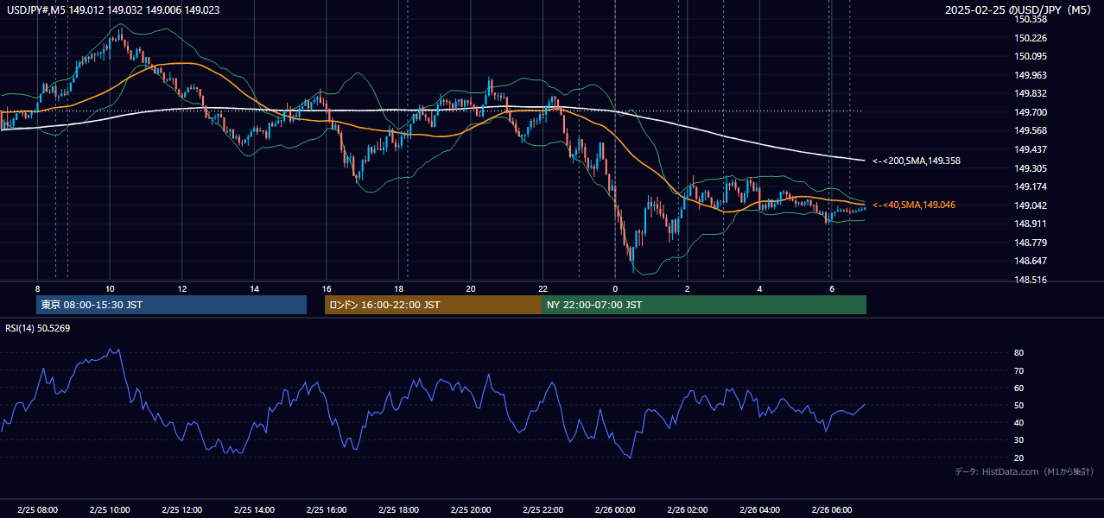Click RSI scale level 20
This screenshot has height=518, width=1104.
pyautogui.click(x=1019, y=458)
